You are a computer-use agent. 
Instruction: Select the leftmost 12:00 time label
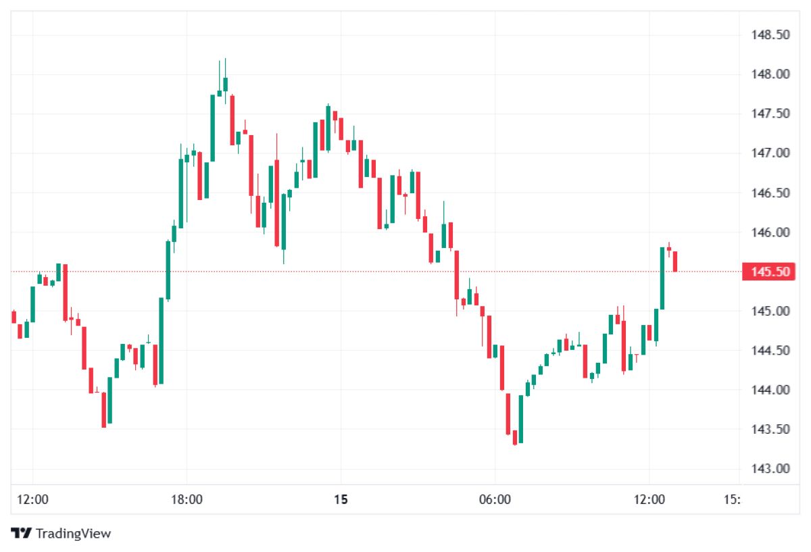click(32, 500)
